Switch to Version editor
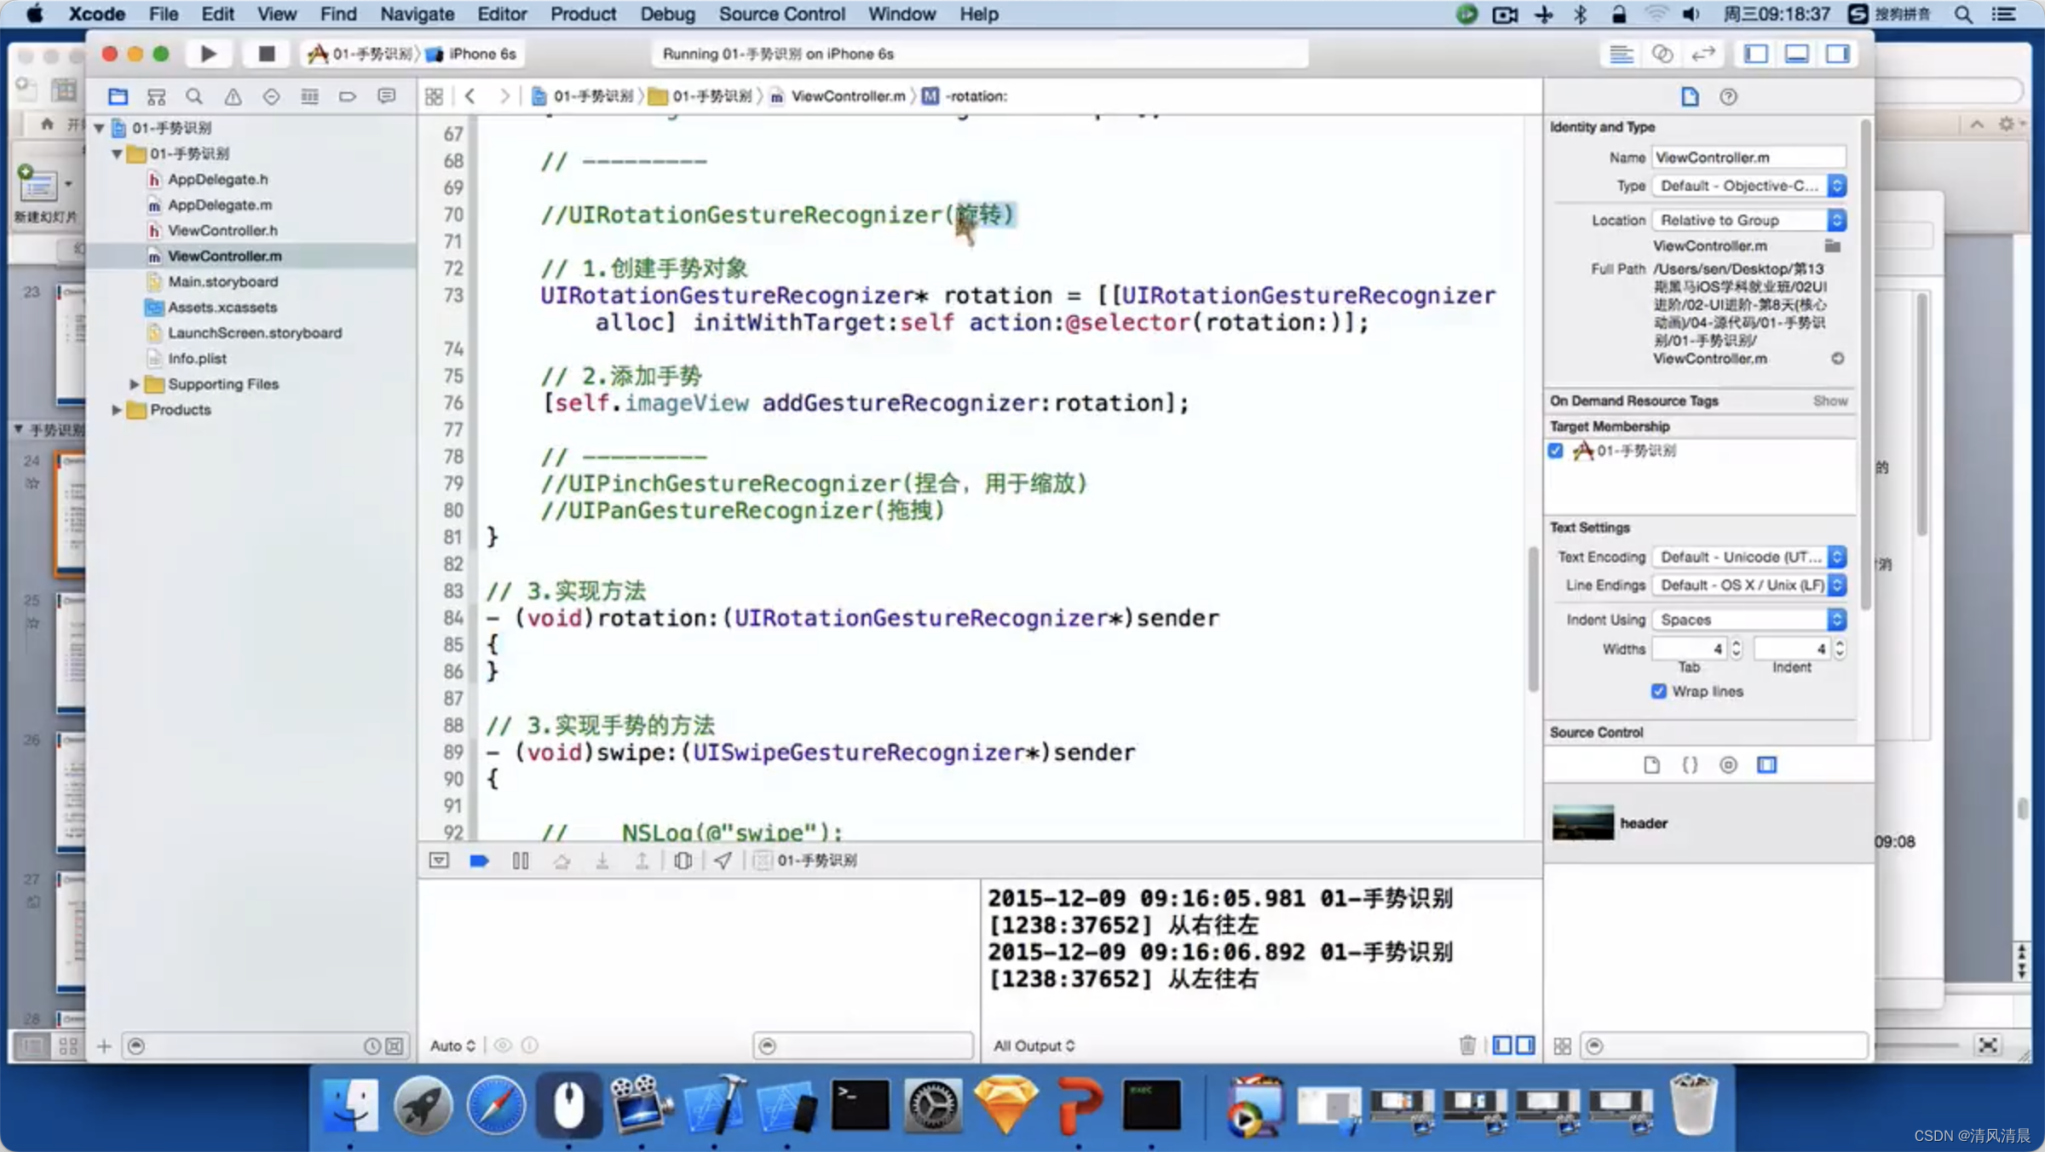The width and height of the screenshot is (2045, 1152). 1703,54
